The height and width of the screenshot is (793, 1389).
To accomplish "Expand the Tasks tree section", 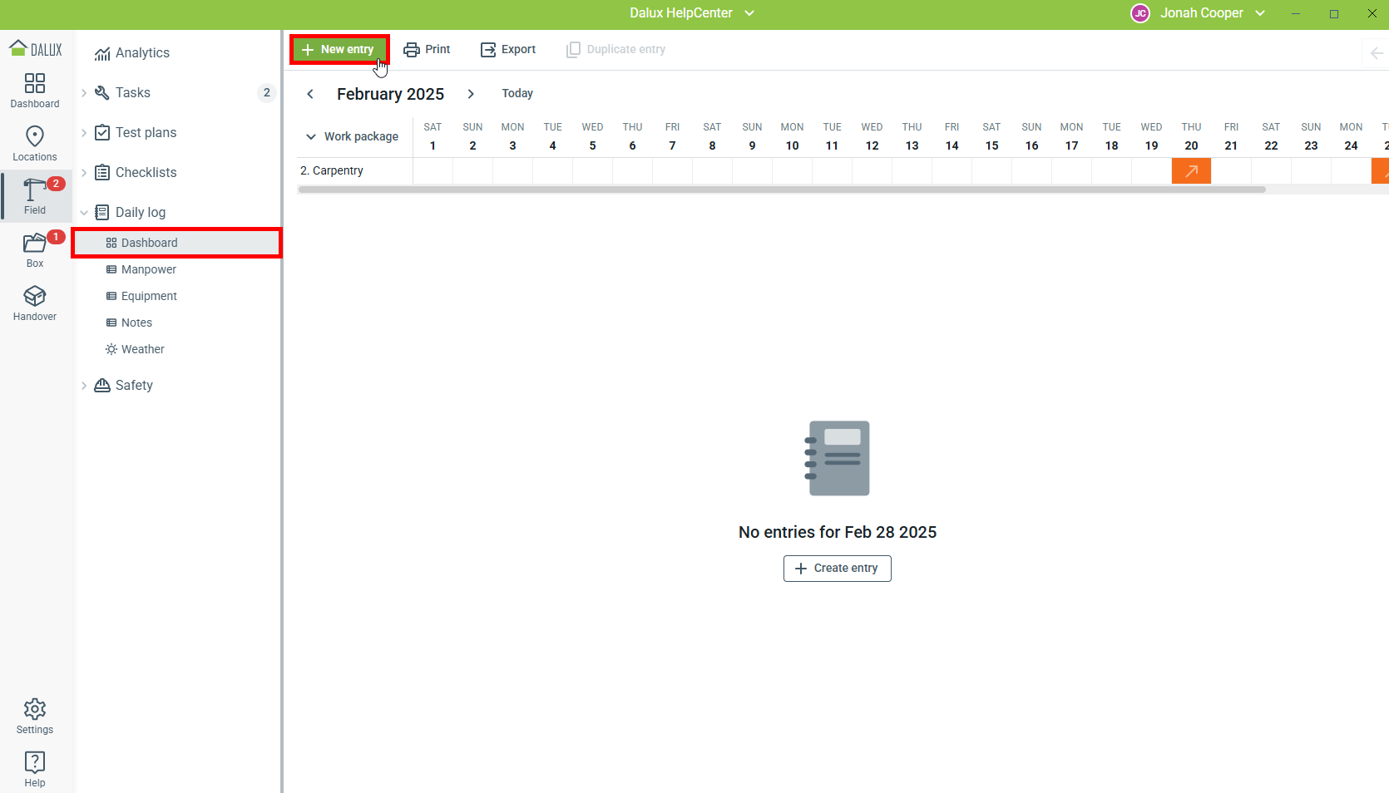I will pos(84,93).
